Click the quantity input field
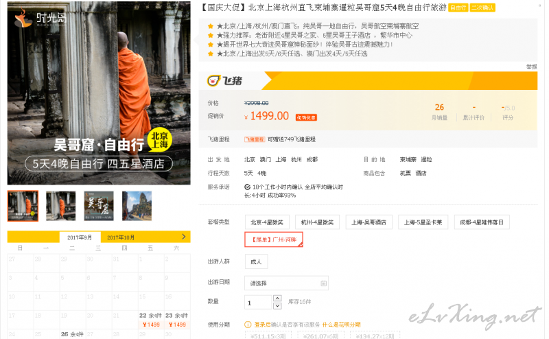The width and height of the screenshot is (549, 339). 258,302
